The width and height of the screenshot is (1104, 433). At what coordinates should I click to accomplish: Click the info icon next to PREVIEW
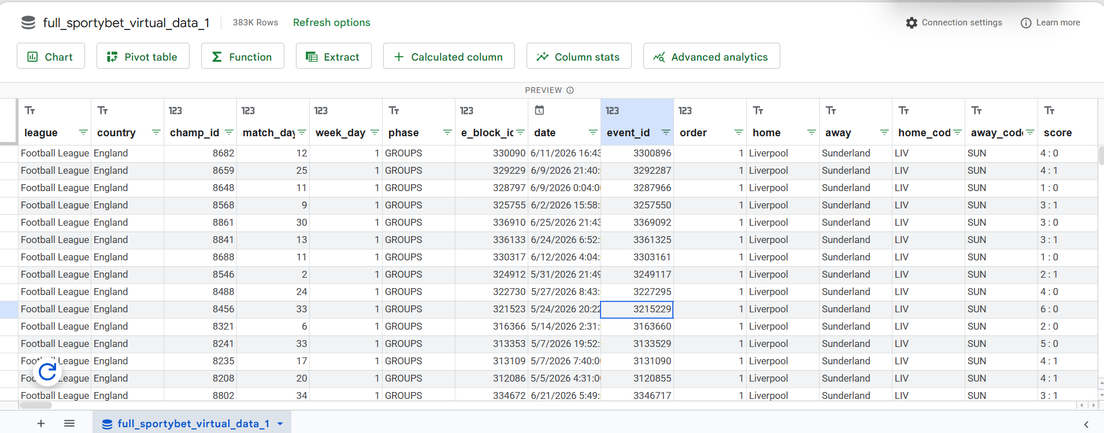tap(570, 90)
